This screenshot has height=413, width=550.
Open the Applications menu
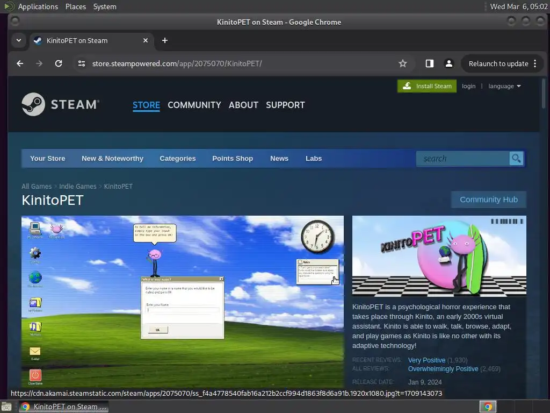38,6
